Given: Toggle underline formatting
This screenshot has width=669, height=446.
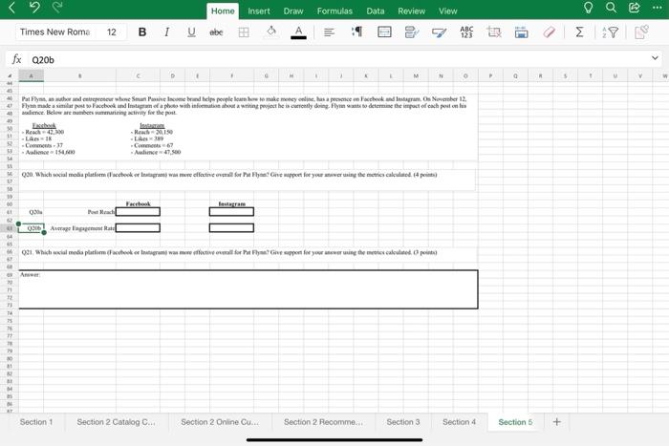Looking at the screenshot, I should [191, 32].
